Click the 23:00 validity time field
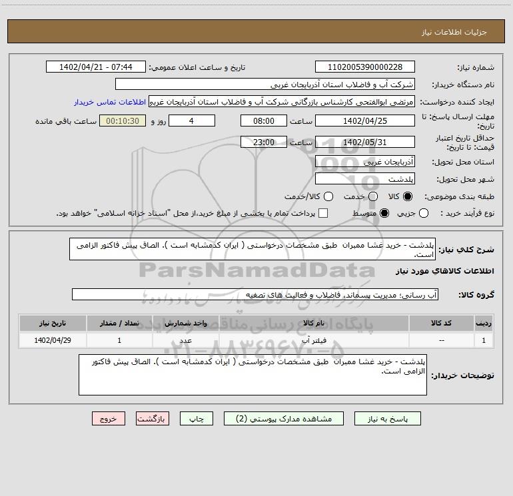This screenshot has height=496, width=513. tap(264, 142)
